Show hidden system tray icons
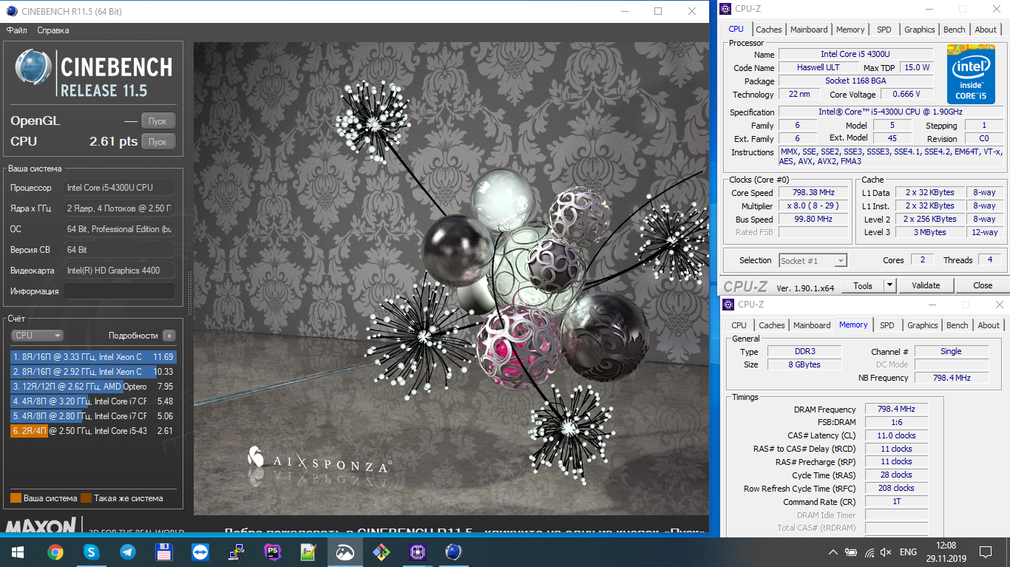Image resolution: width=1010 pixels, height=567 pixels. (833, 552)
